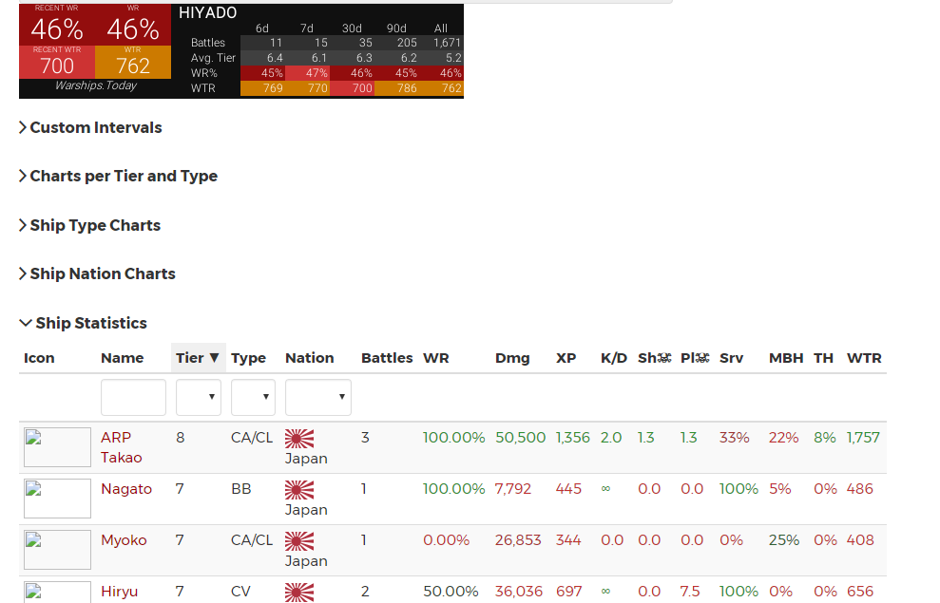Click the Name filter text field
This screenshot has width=940, height=603.
point(133,397)
